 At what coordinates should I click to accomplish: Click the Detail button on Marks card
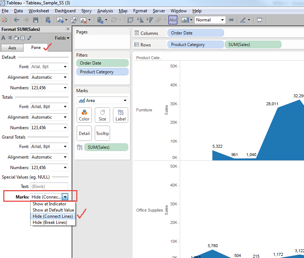84,133
